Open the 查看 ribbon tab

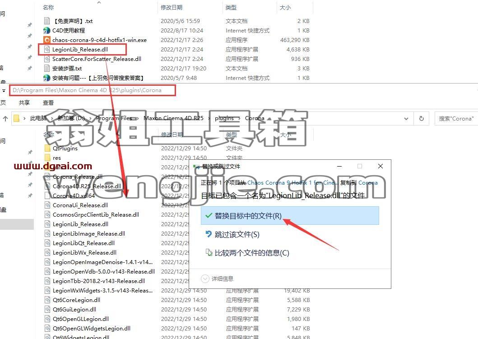pyautogui.click(x=48, y=103)
